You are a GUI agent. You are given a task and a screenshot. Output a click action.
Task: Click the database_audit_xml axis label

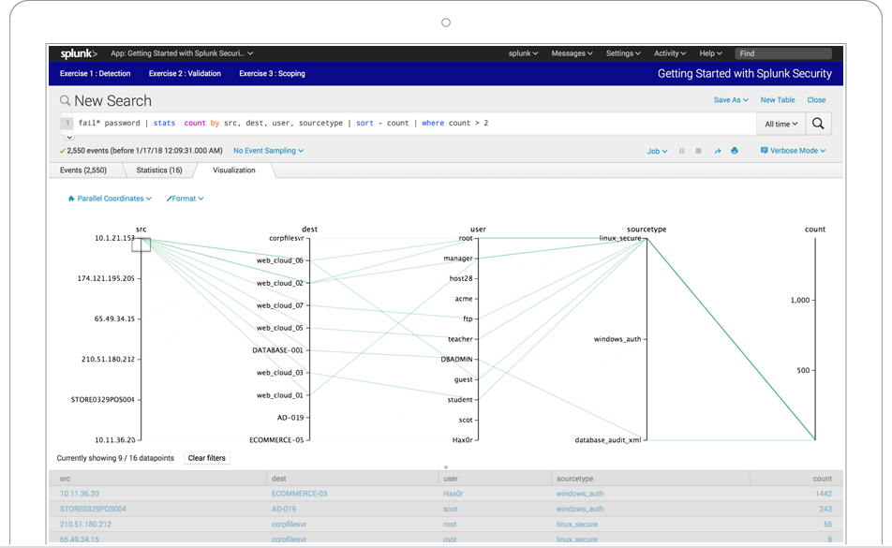tap(607, 440)
